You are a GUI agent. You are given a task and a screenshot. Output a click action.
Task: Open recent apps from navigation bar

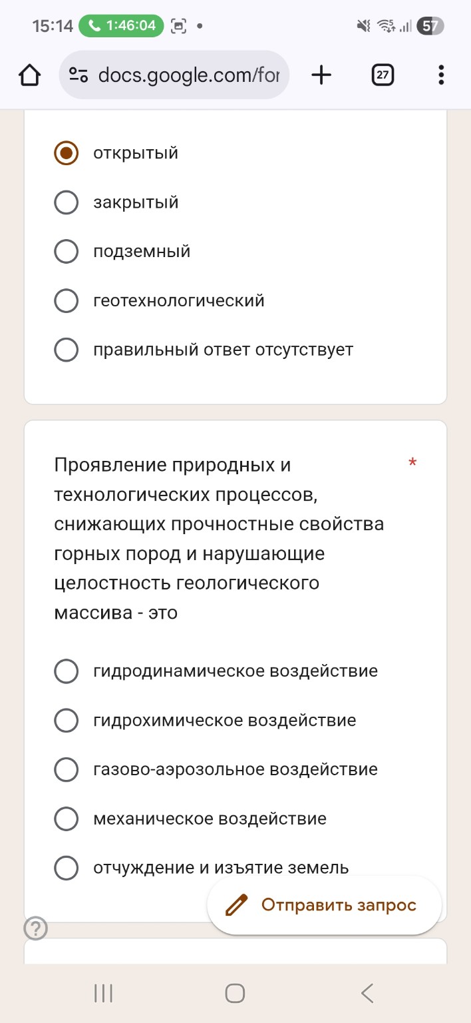(102, 993)
